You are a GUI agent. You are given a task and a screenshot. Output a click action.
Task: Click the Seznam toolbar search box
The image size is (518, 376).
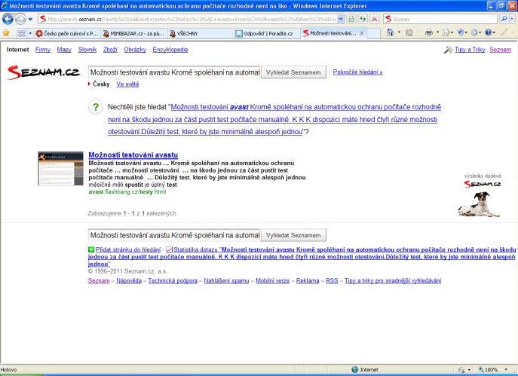[x=440, y=19]
